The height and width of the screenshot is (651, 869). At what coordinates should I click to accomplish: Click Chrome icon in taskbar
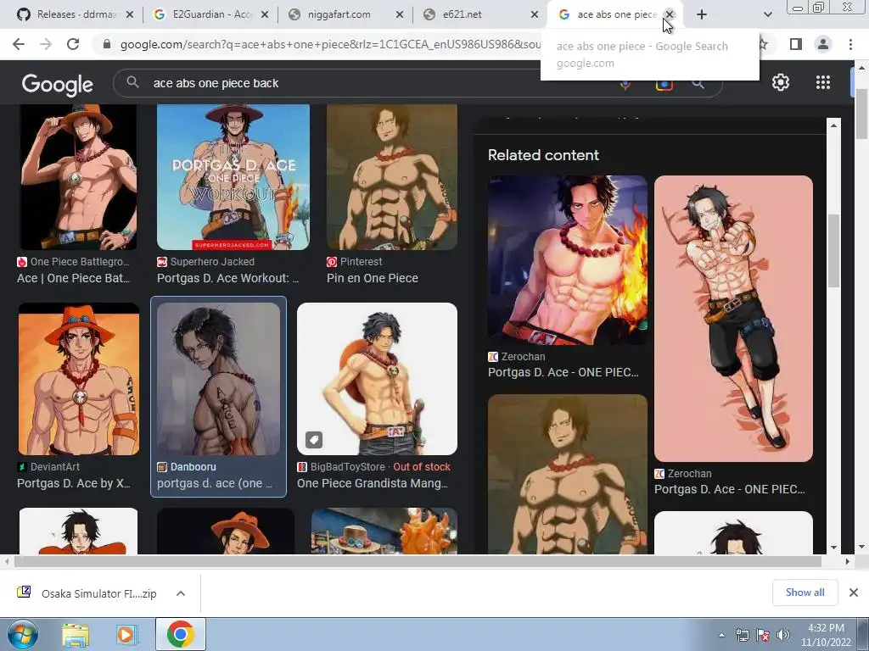click(180, 634)
